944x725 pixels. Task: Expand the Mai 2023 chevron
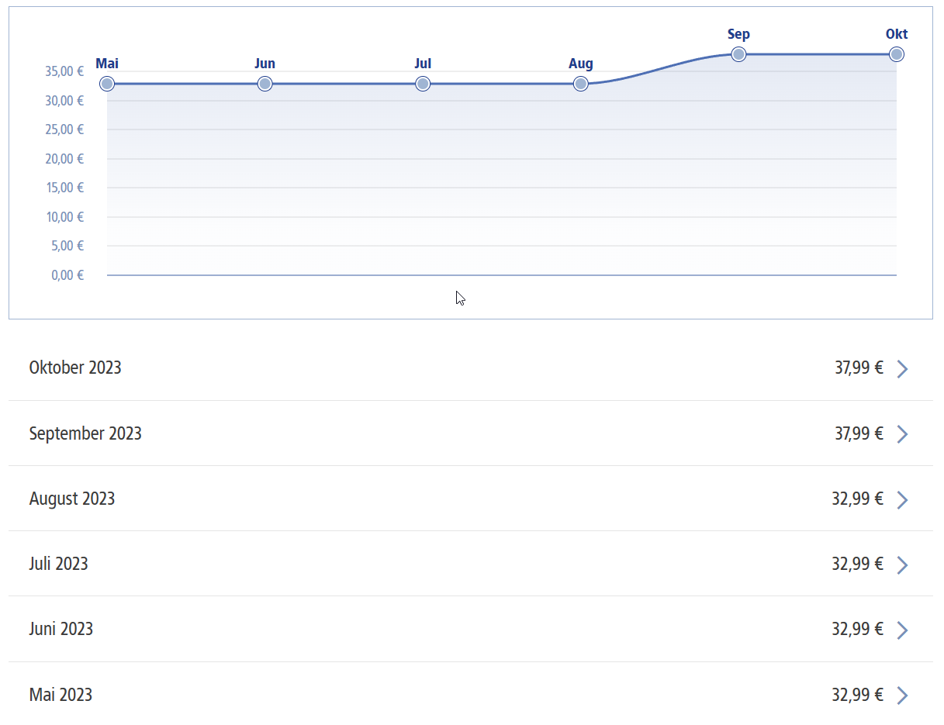(902, 695)
